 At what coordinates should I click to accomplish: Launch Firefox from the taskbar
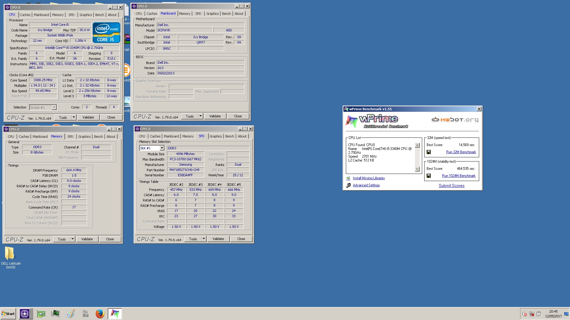click(x=100, y=313)
